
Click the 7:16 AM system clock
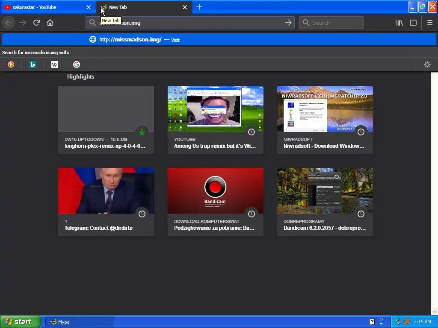coord(422,322)
